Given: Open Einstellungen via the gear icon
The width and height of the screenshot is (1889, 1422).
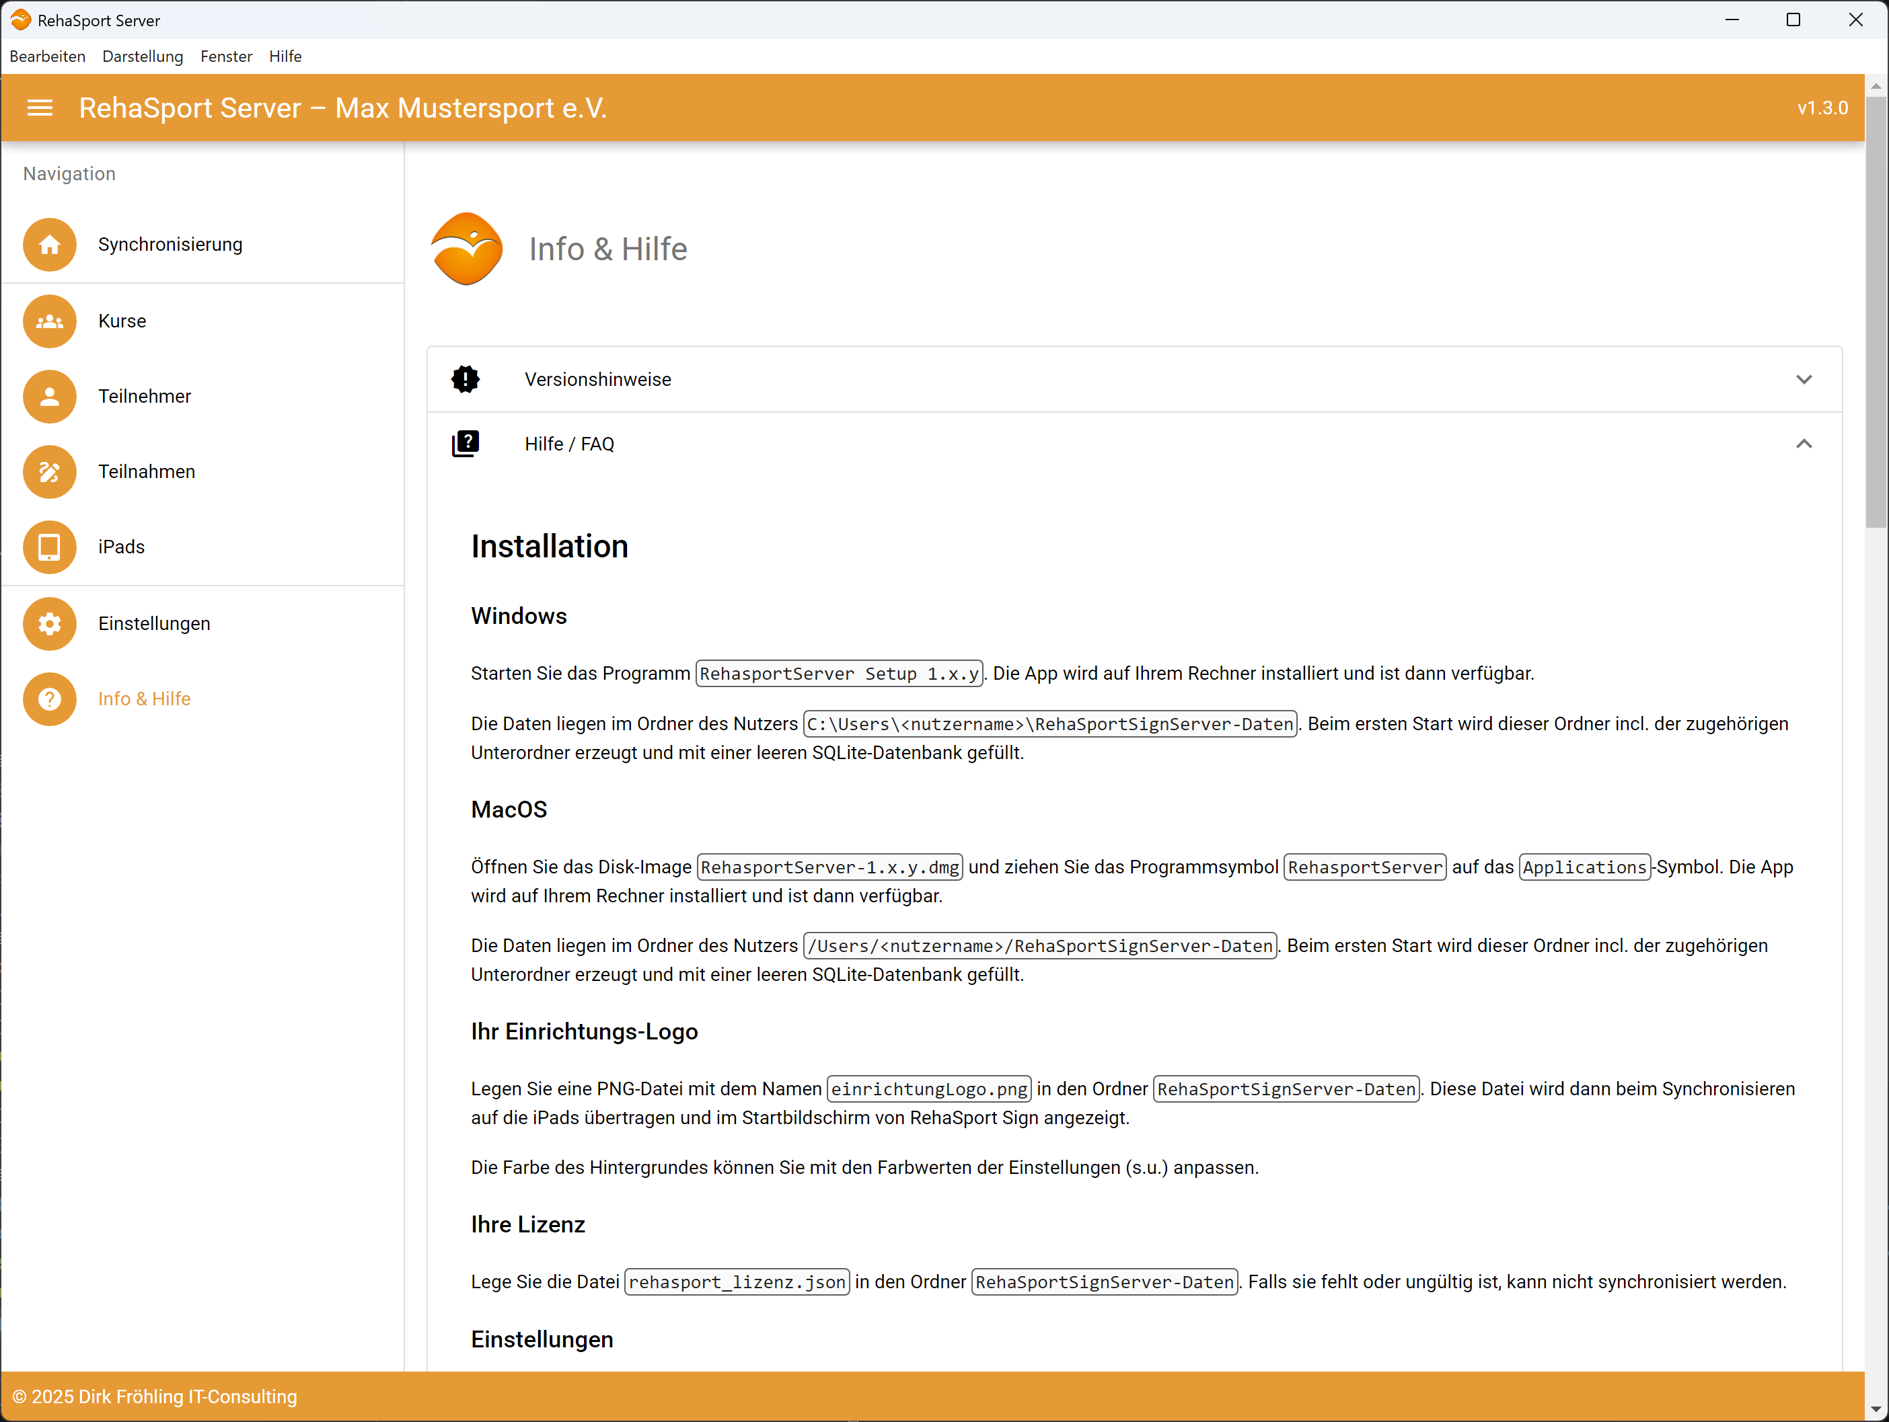Looking at the screenshot, I should point(50,624).
